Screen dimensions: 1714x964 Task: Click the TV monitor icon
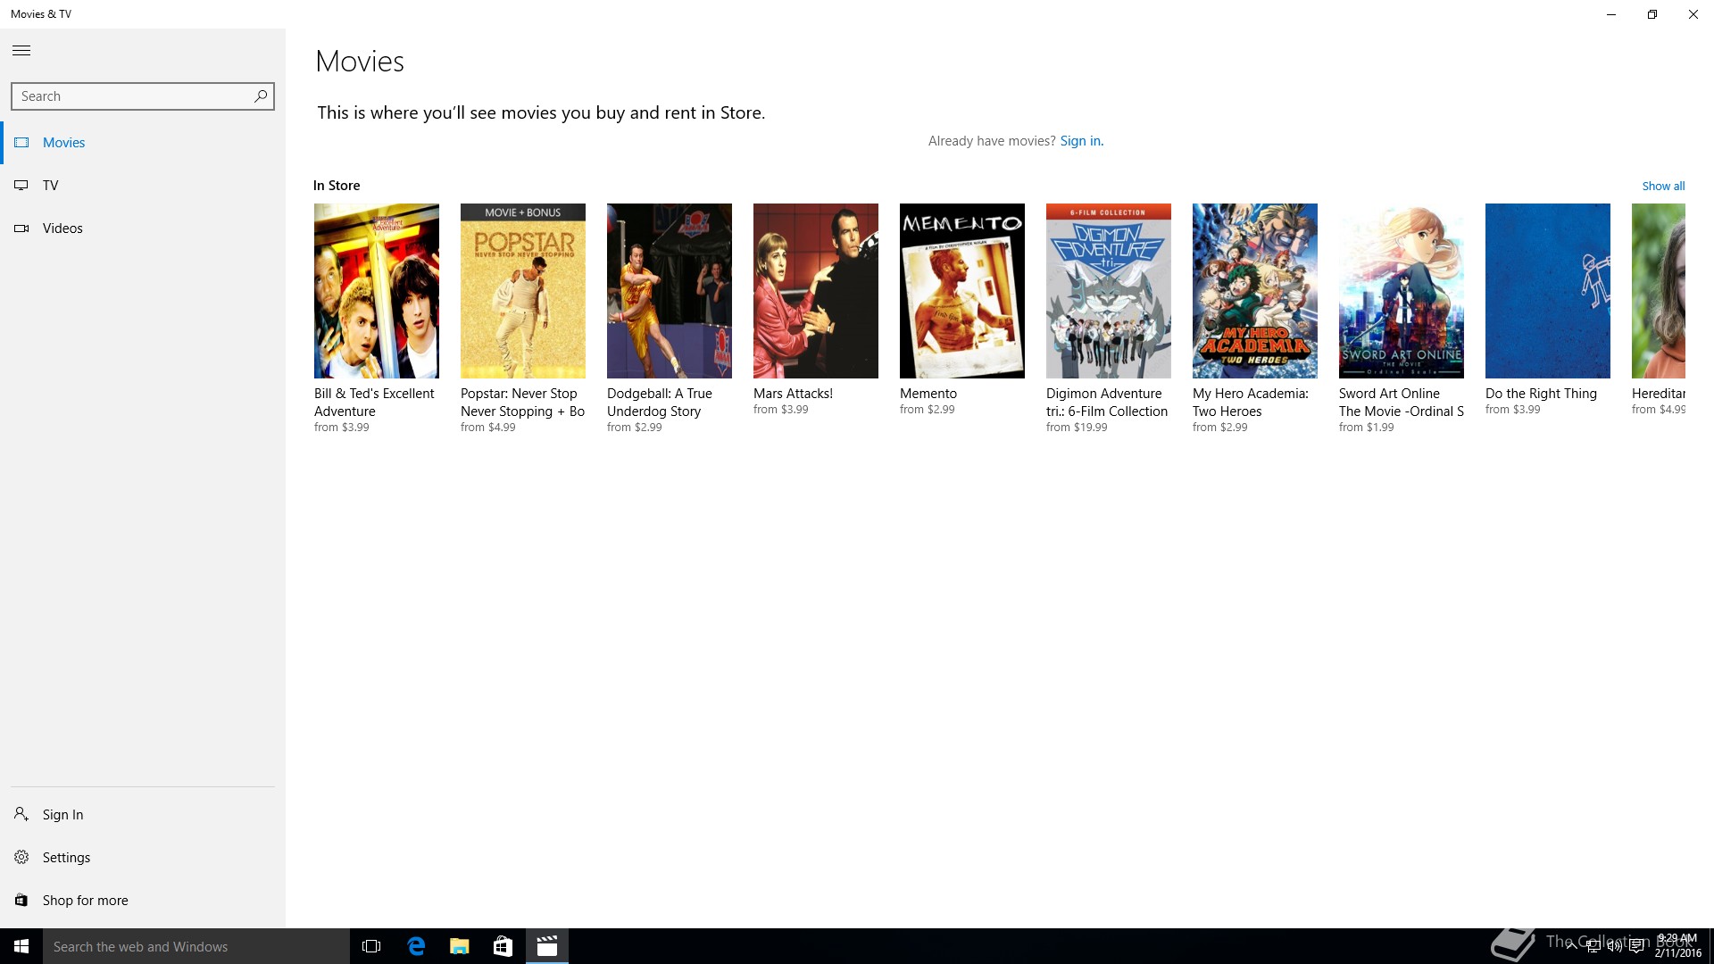pos(21,186)
